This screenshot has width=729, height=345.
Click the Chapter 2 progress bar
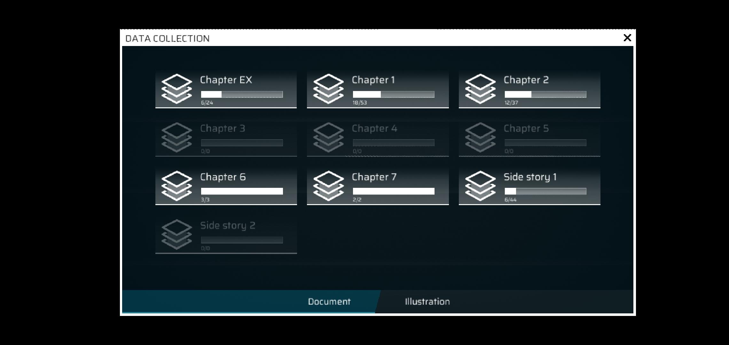pos(545,94)
